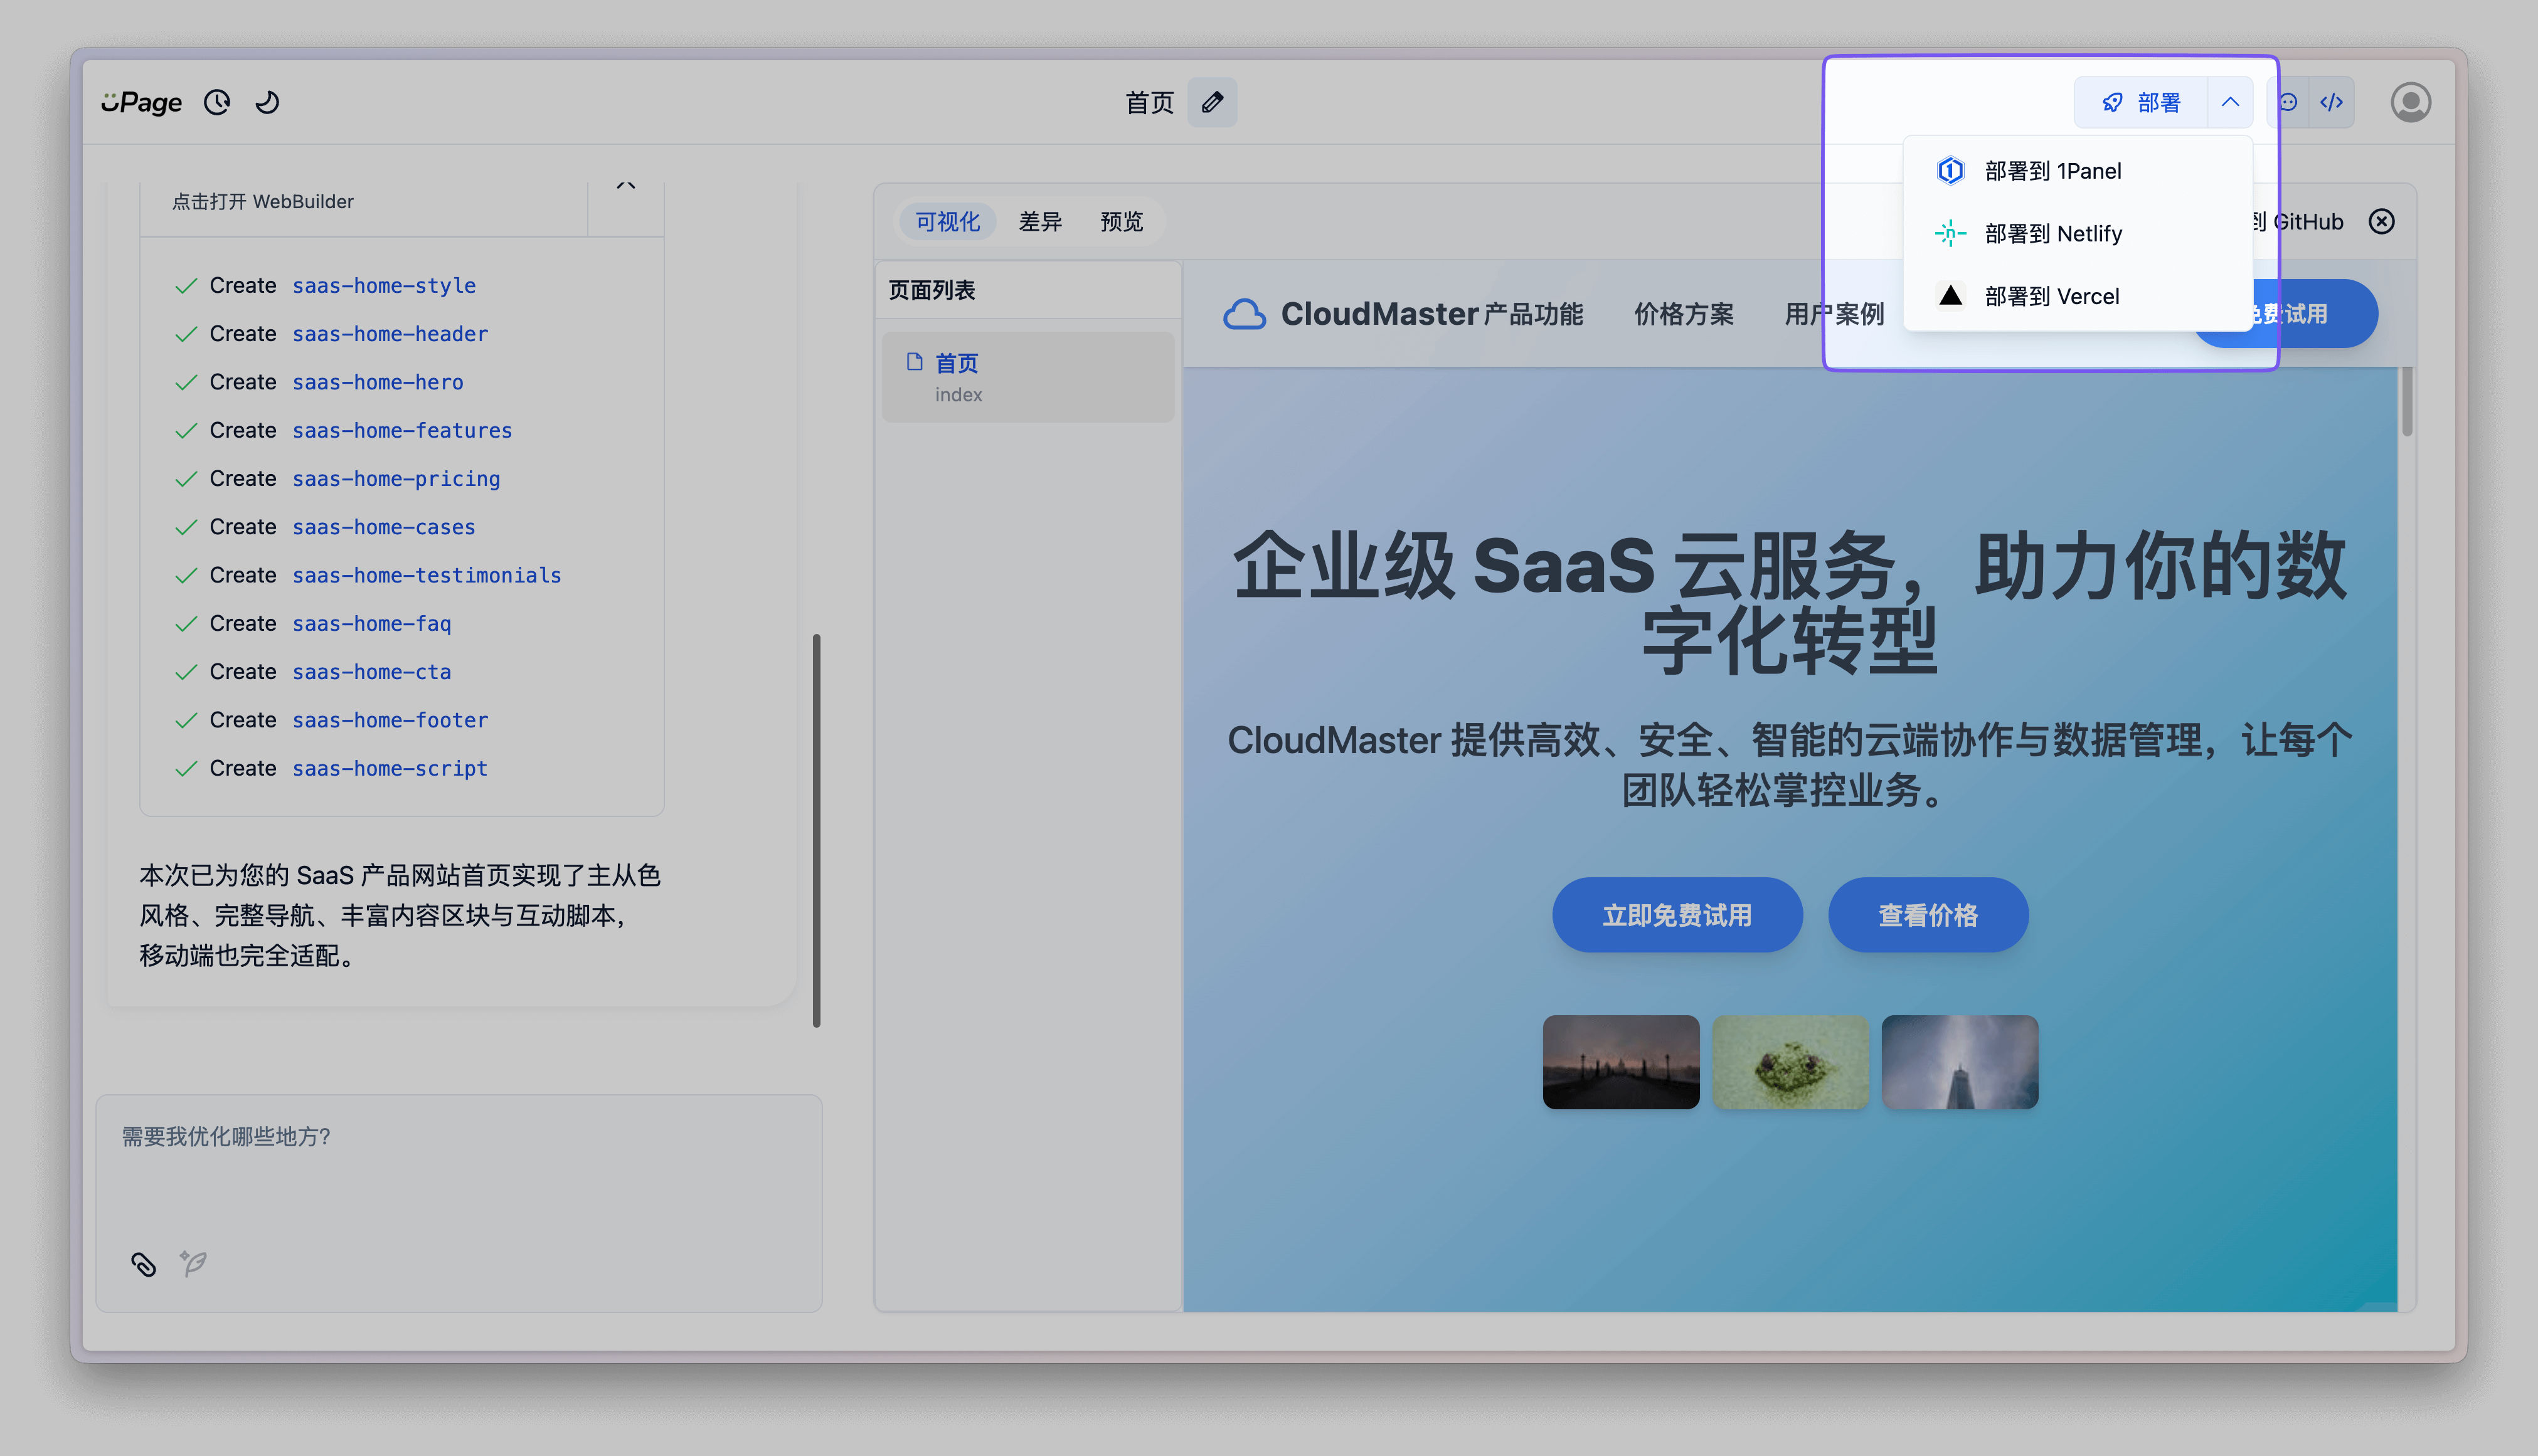Click the attachment paperclip icon
The width and height of the screenshot is (2538, 1456).
[x=144, y=1264]
